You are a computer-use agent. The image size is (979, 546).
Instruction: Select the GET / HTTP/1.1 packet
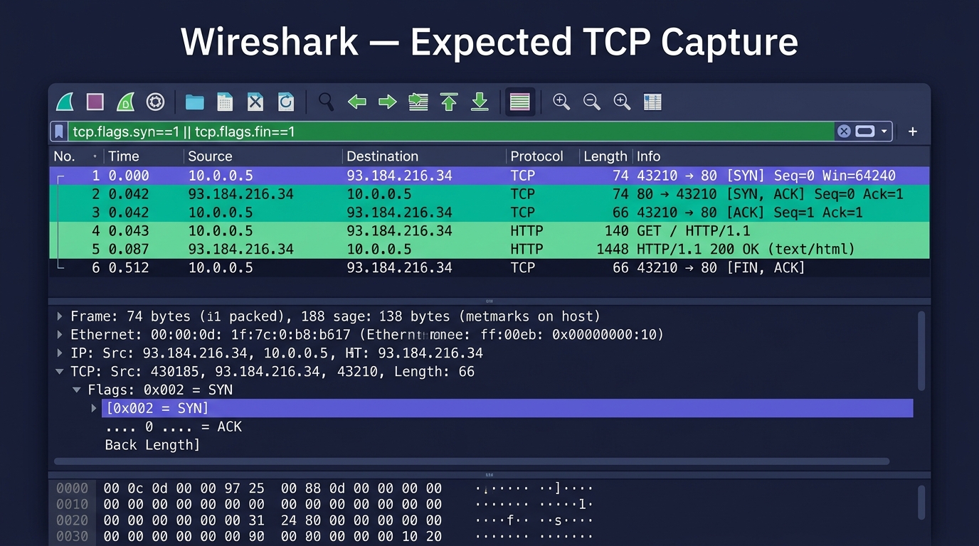[x=489, y=231]
